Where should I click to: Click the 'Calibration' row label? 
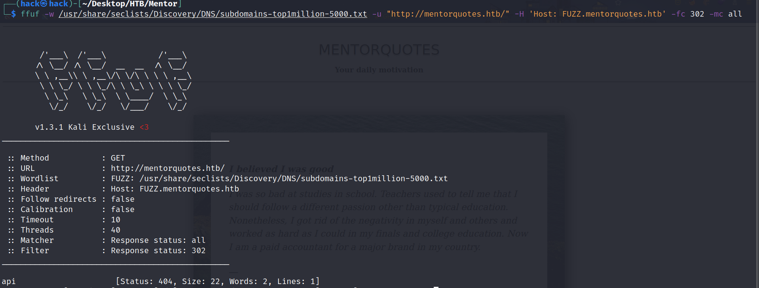47,209
